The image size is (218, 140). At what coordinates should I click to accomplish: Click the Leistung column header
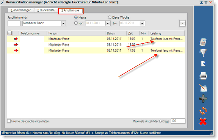[x=167, y=33]
